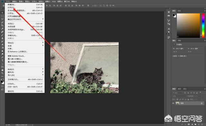The image size is (206, 126).
Task: Select the Rectangular Marquee tool
Action: coord(2,16)
